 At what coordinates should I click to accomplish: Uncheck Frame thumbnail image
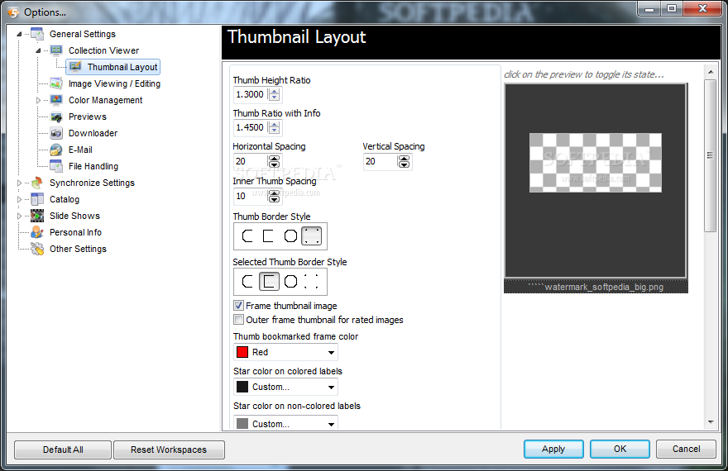[x=238, y=306]
